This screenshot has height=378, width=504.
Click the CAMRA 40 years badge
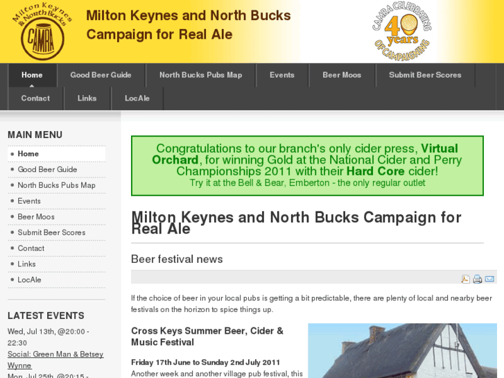tap(402, 31)
